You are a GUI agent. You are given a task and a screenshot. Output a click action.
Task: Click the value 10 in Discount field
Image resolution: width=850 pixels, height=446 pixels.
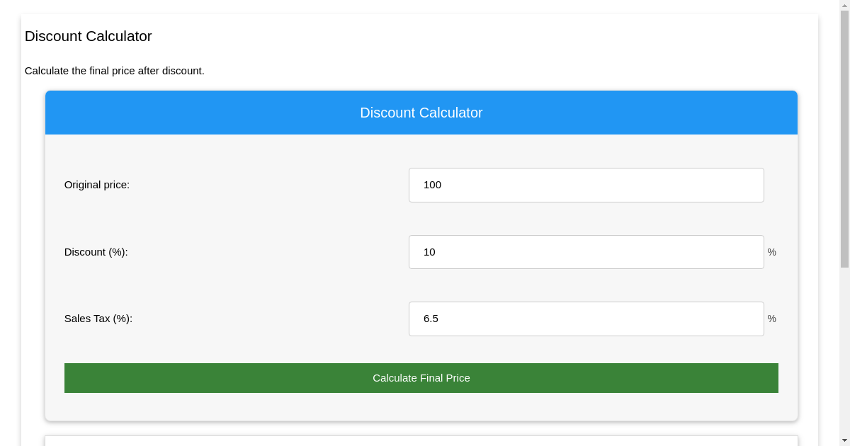point(429,252)
